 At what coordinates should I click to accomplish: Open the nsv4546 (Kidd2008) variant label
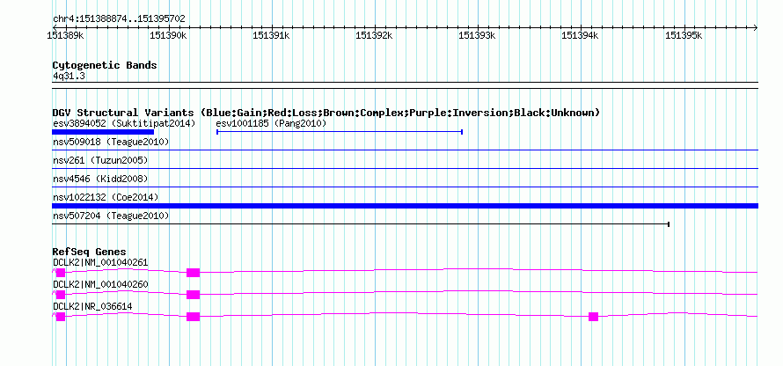[x=100, y=179]
